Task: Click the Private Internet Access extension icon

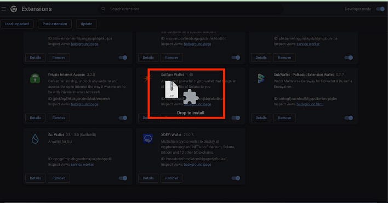Action: tap(35, 78)
